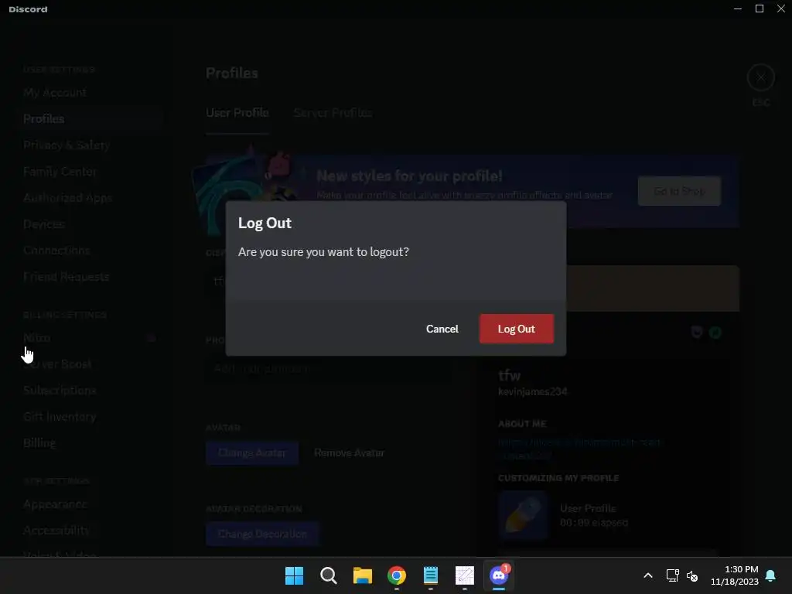Screen dimensions: 792x594
Task: Open My Account settings
Action: tap(55, 93)
